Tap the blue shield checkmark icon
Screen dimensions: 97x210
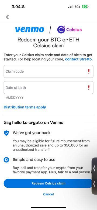(6, 133)
